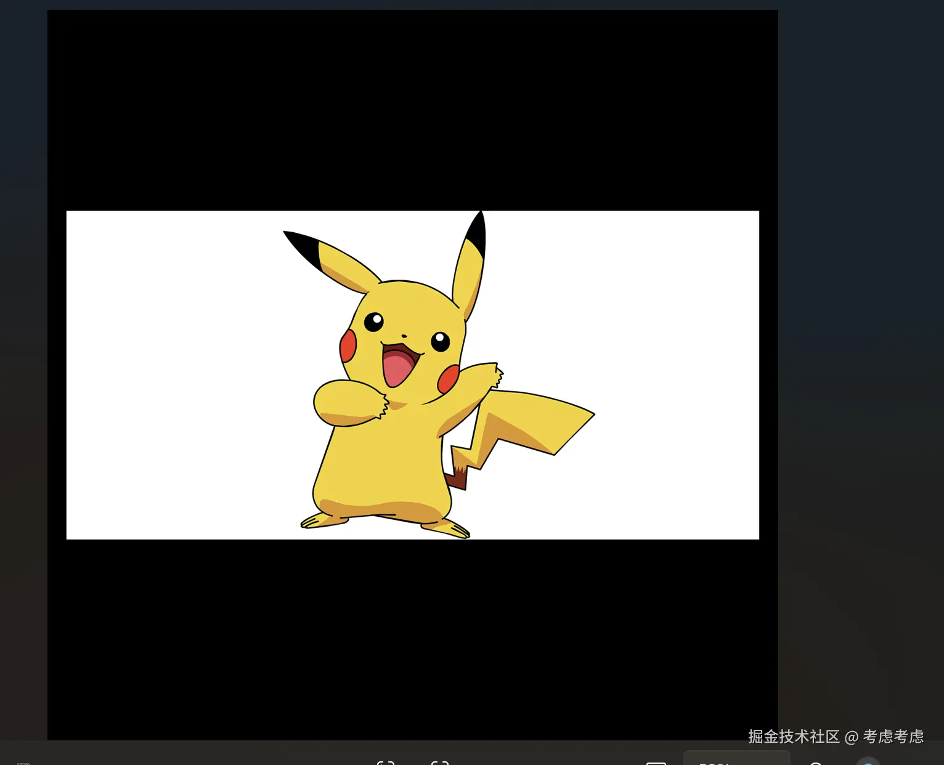944x765 pixels.
Task: Click the fit-to-screen icon in the toolbar
Action: [x=656, y=762]
